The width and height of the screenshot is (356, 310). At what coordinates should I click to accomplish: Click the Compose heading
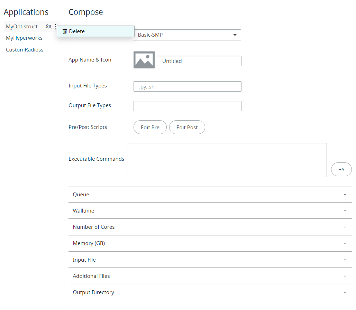pos(86,12)
